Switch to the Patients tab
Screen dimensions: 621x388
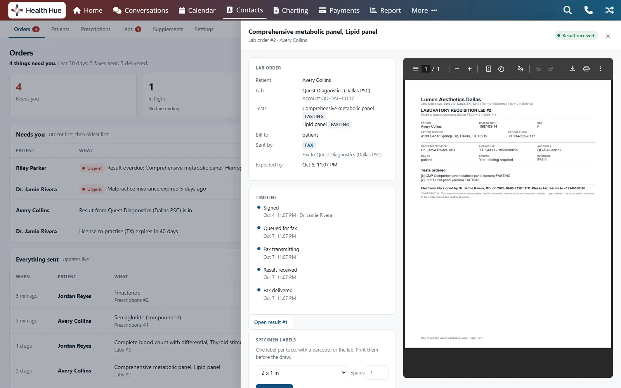(60, 29)
